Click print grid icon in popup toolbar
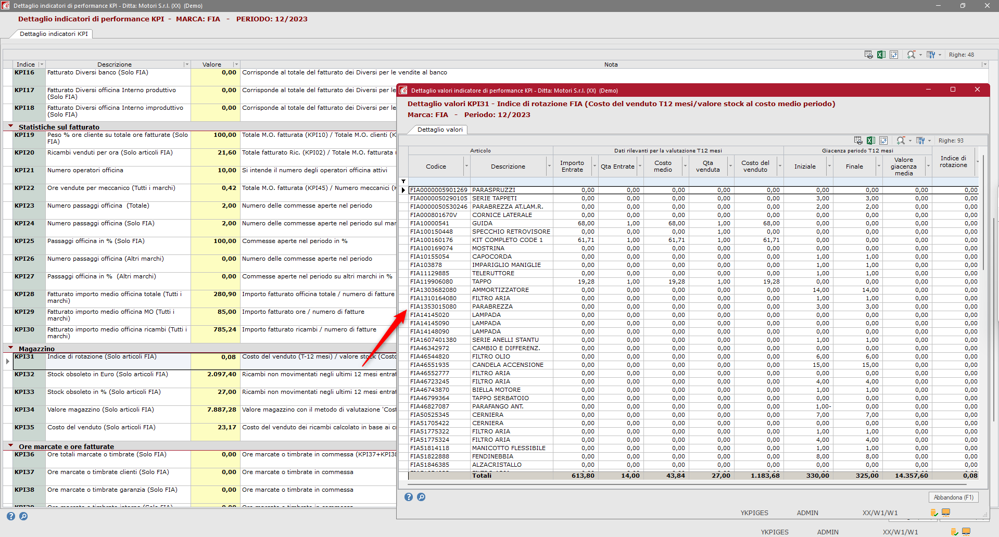Viewport: 999px width, 537px height. 858,140
